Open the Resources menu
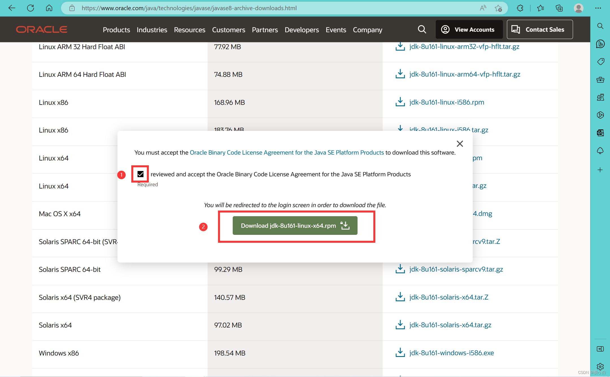This screenshot has height=377, width=610. tap(189, 30)
